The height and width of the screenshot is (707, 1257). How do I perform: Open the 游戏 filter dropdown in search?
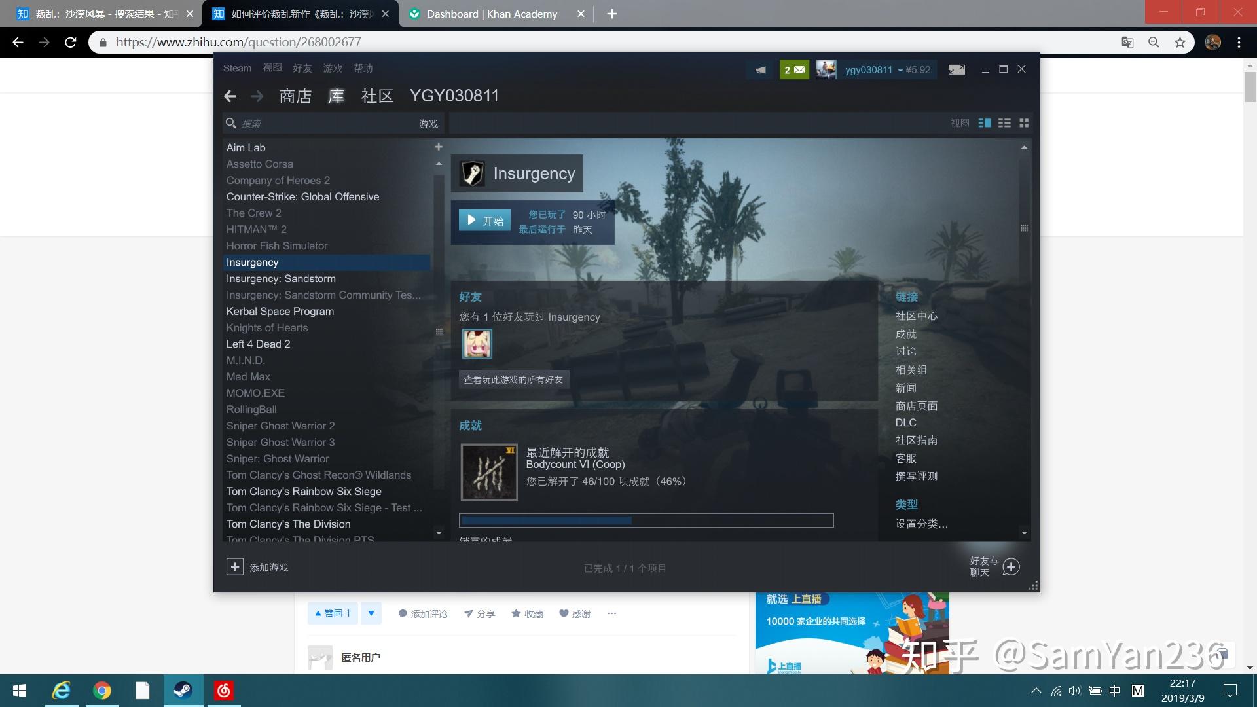[x=428, y=124]
